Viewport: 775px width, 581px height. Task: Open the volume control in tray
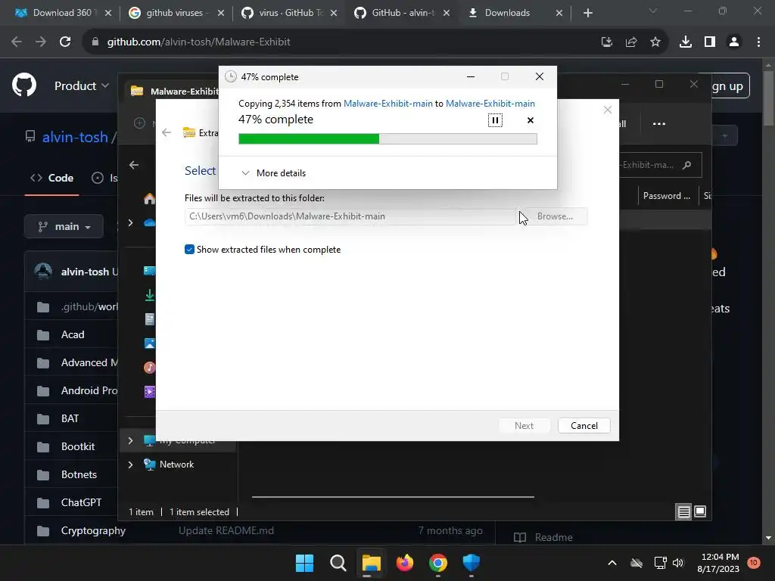click(678, 563)
